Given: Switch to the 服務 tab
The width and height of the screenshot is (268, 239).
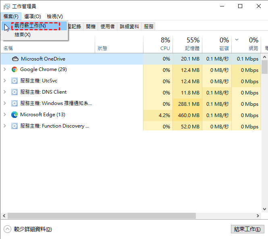Looking at the screenshot, I should [149, 27].
